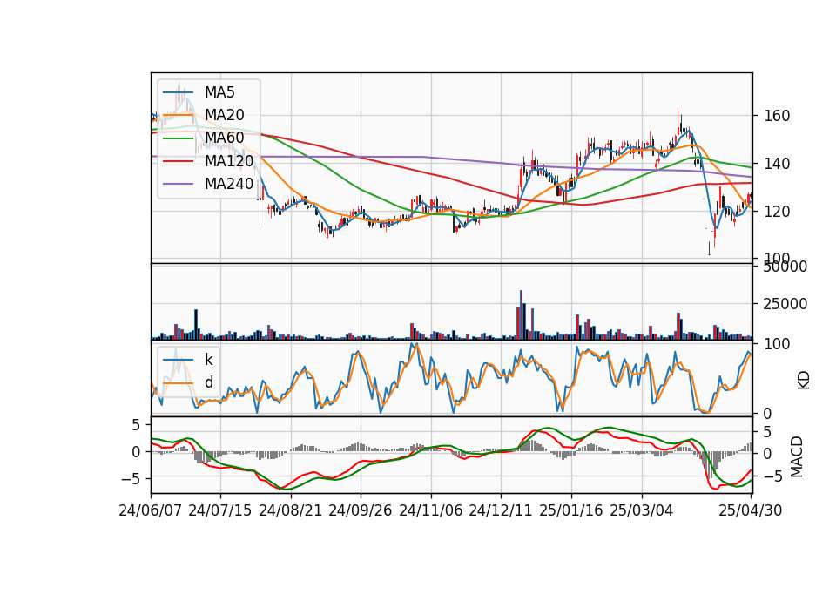Click the MACD axis title
The height and width of the screenshot is (601, 836).
point(796,456)
